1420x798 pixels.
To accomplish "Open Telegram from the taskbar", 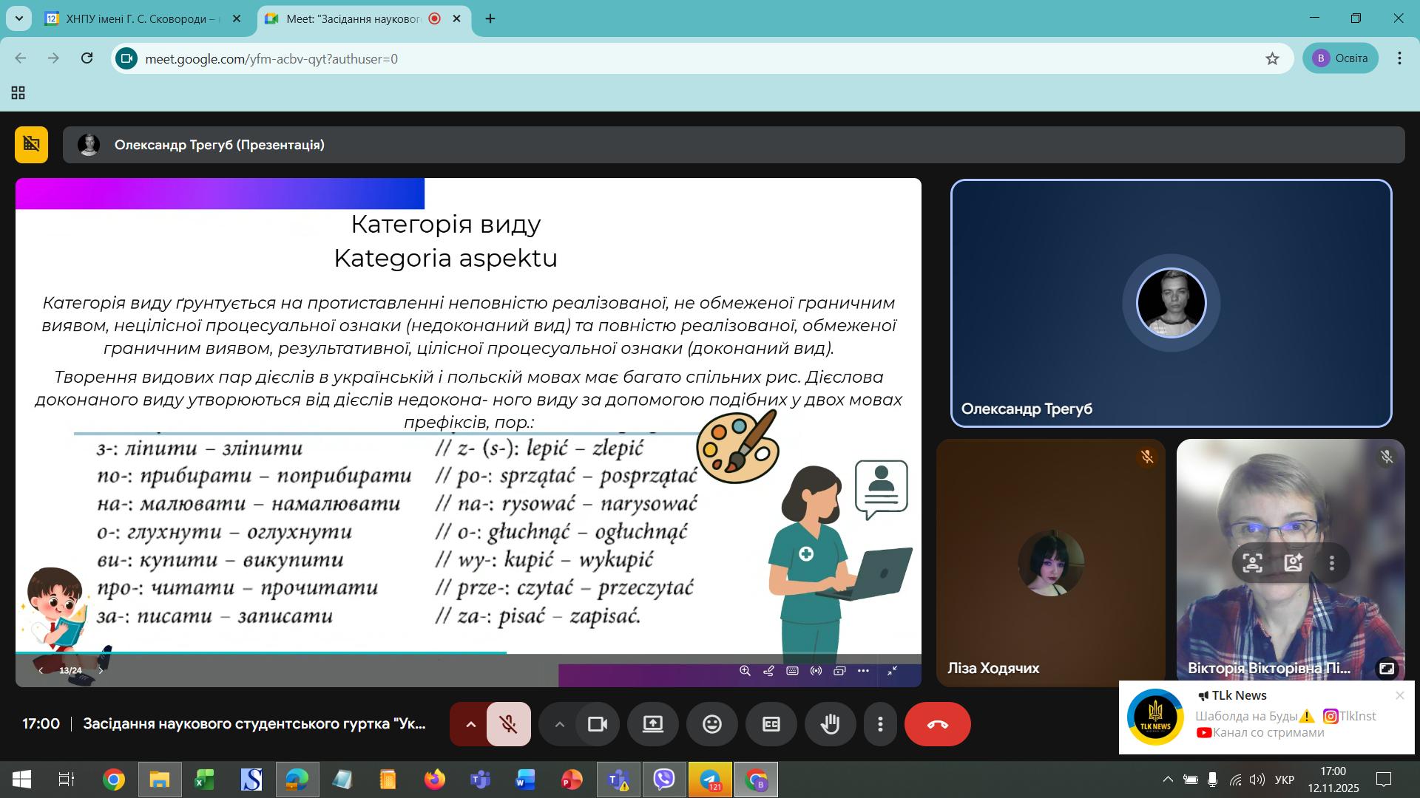I will [710, 780].
